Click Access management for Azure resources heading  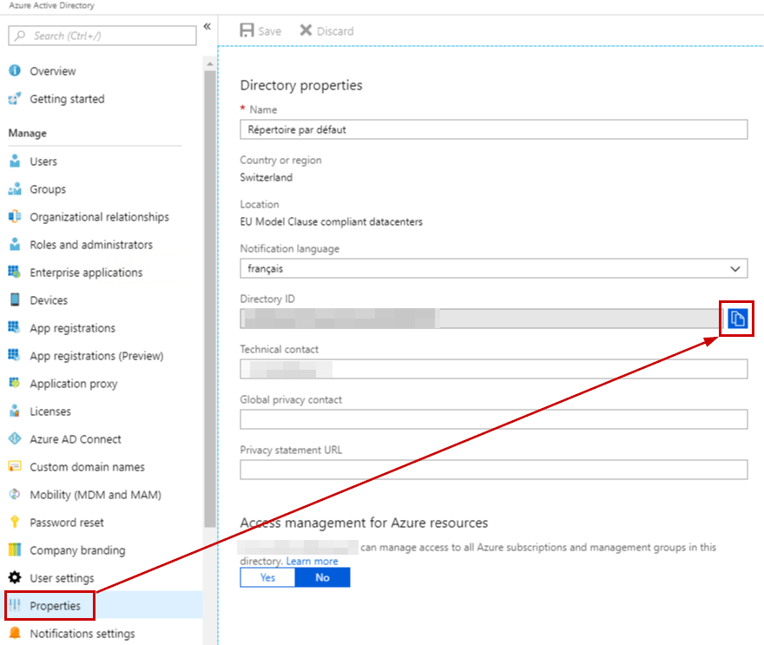[364, 523]
